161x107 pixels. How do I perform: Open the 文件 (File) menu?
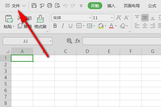pyautogui.click(x=16, y=6)
